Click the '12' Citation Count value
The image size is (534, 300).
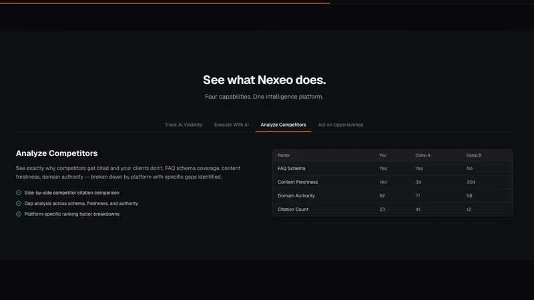(x=469, y=209)
